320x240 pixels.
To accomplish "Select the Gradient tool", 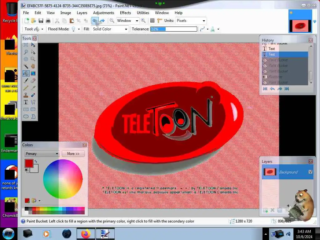I will click(x=33, y=73).
